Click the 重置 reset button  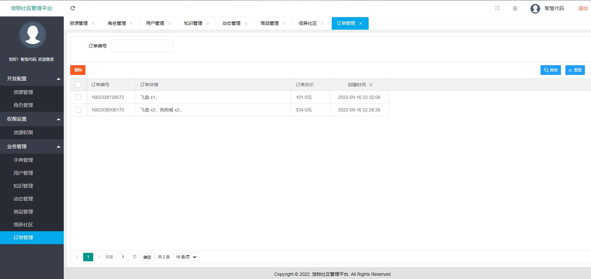coord(575,70)
